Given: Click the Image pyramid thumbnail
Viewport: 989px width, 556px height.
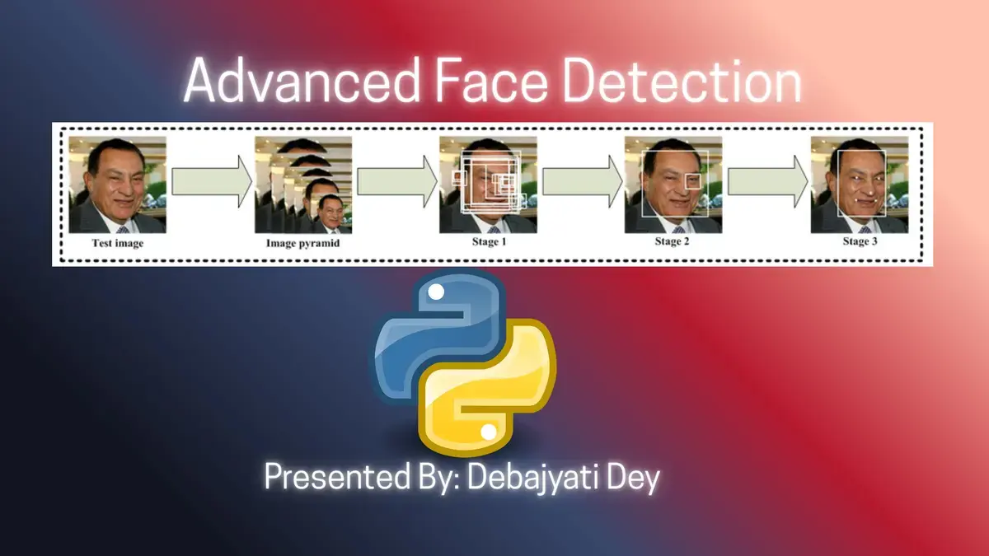Looking at the screenshot, I should pyautogui.click(x=303, y=185).
